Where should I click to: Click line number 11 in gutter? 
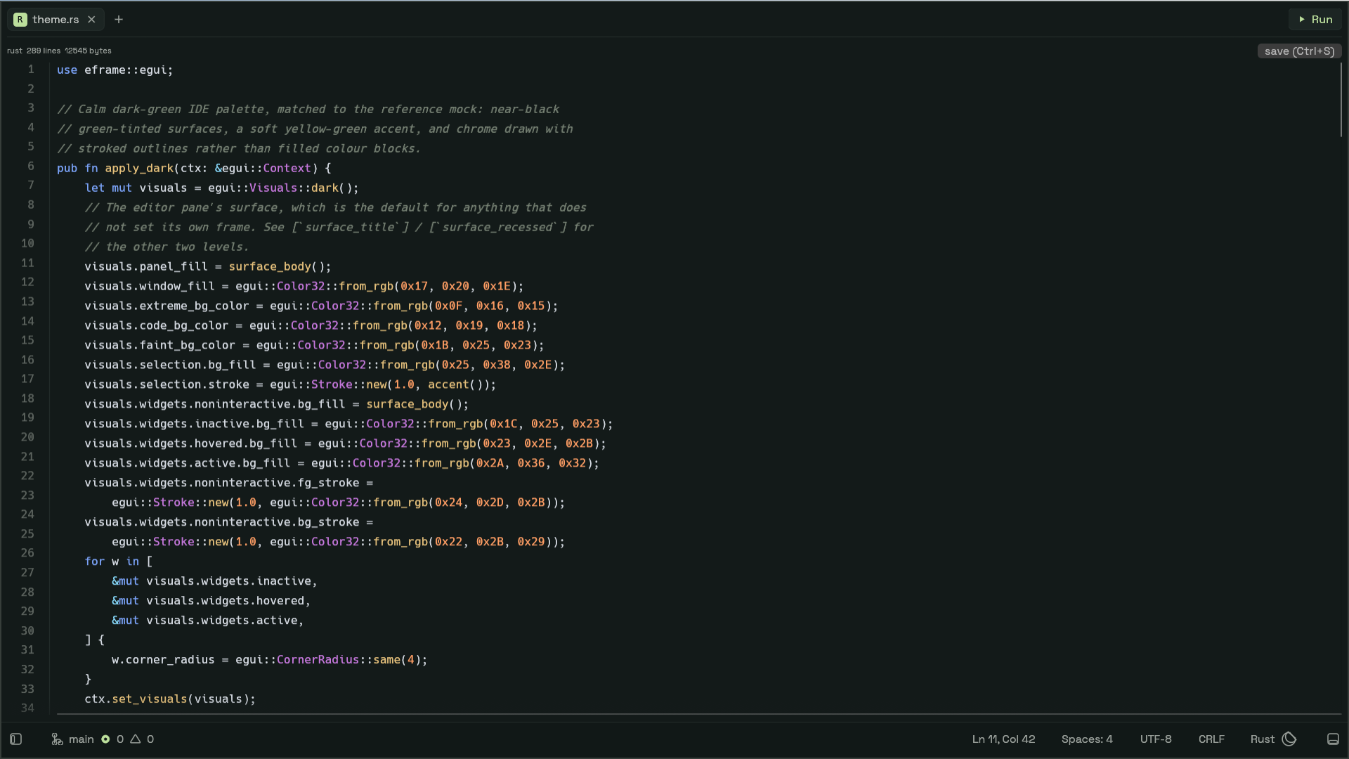pos(27,263)
